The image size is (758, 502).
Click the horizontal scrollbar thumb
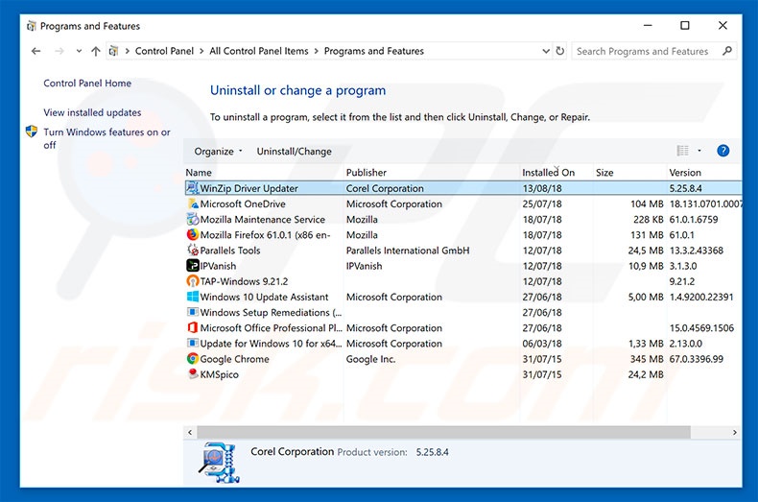point(444,432)
